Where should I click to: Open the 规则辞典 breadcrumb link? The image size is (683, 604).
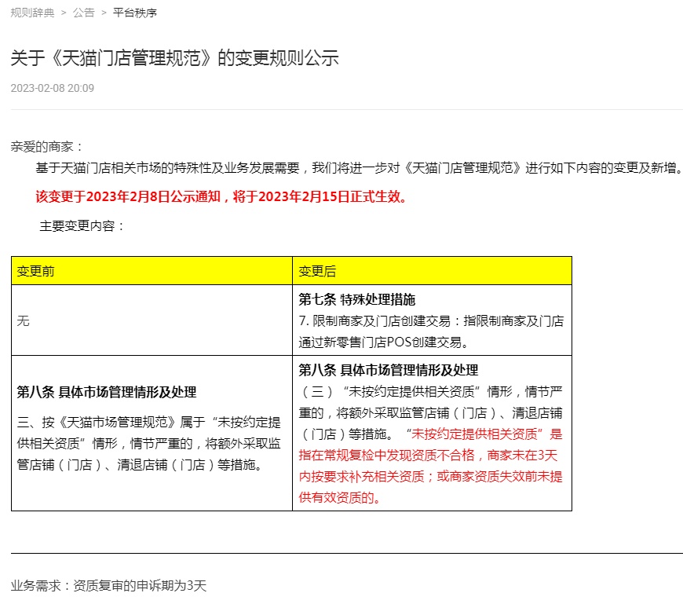(x=32, y=13)
